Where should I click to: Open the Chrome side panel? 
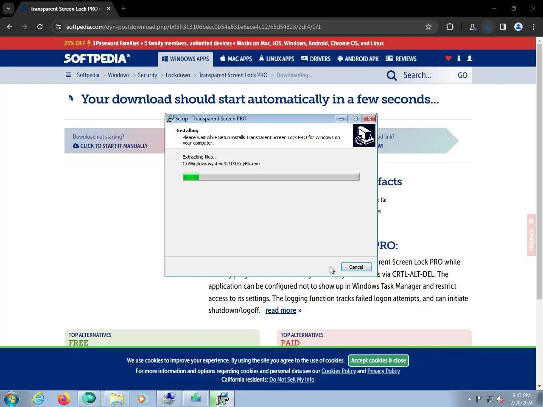(503, 27)
